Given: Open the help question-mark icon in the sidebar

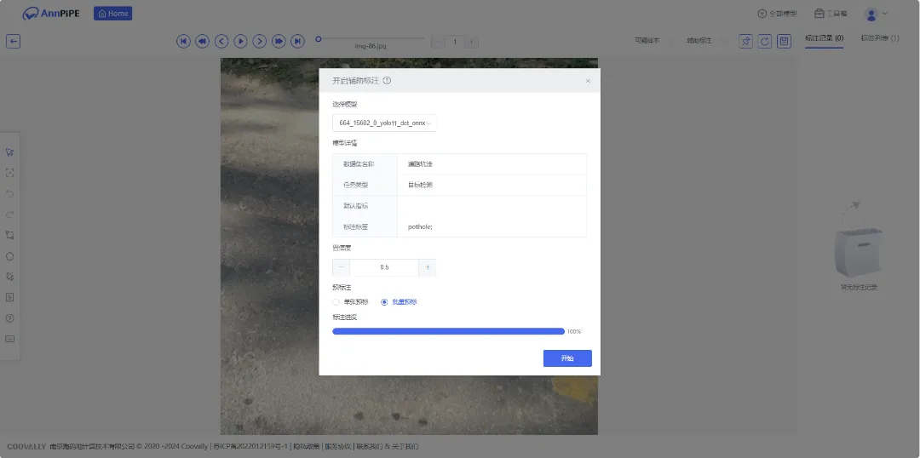Looking at the screenshot, I should [x=9, y=318].
